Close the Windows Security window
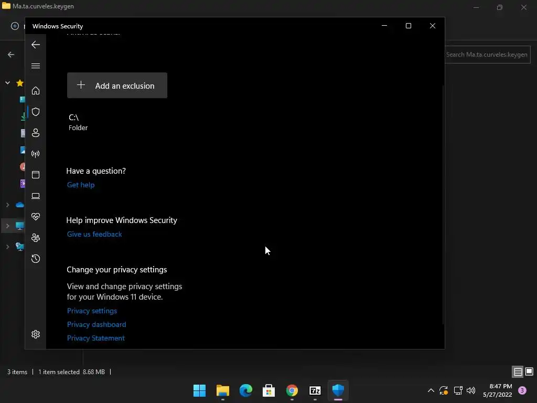The width and height of the screenshot is (537, 403). [433, 26]
